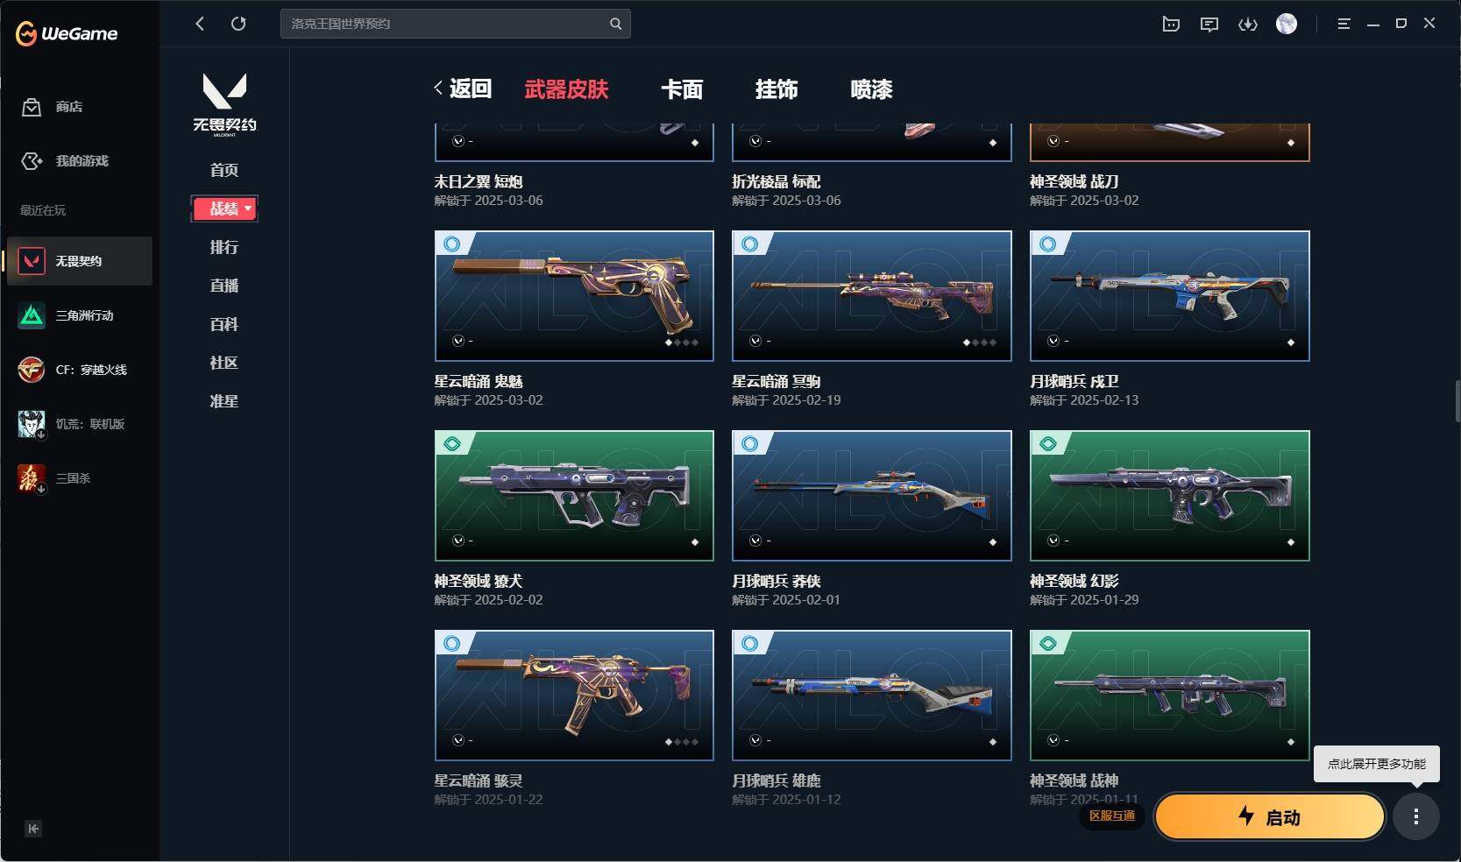The height and width of the screenshot is (862, 1461).
Task: Click the vertical scrollbar thumb
Action: [x=1457, y=401]
